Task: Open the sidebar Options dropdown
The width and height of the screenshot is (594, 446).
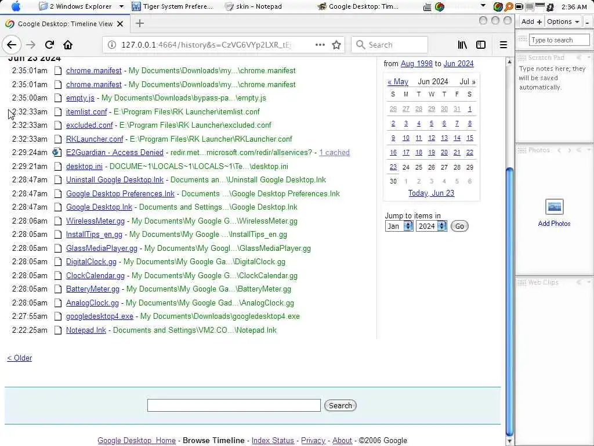Action: tap(563, 21)
